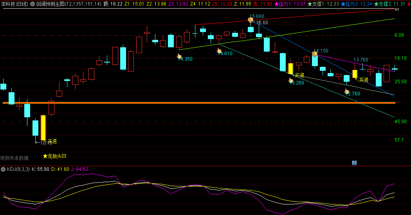Click the ★压力2: 12.24 label

point(356,4)
